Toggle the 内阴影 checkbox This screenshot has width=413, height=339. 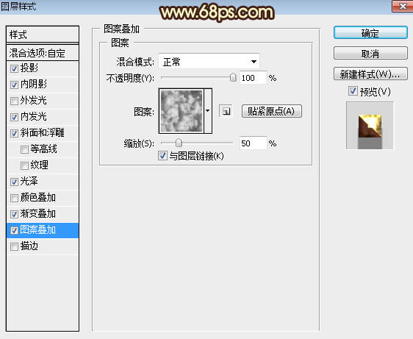[x=14, y=85]
